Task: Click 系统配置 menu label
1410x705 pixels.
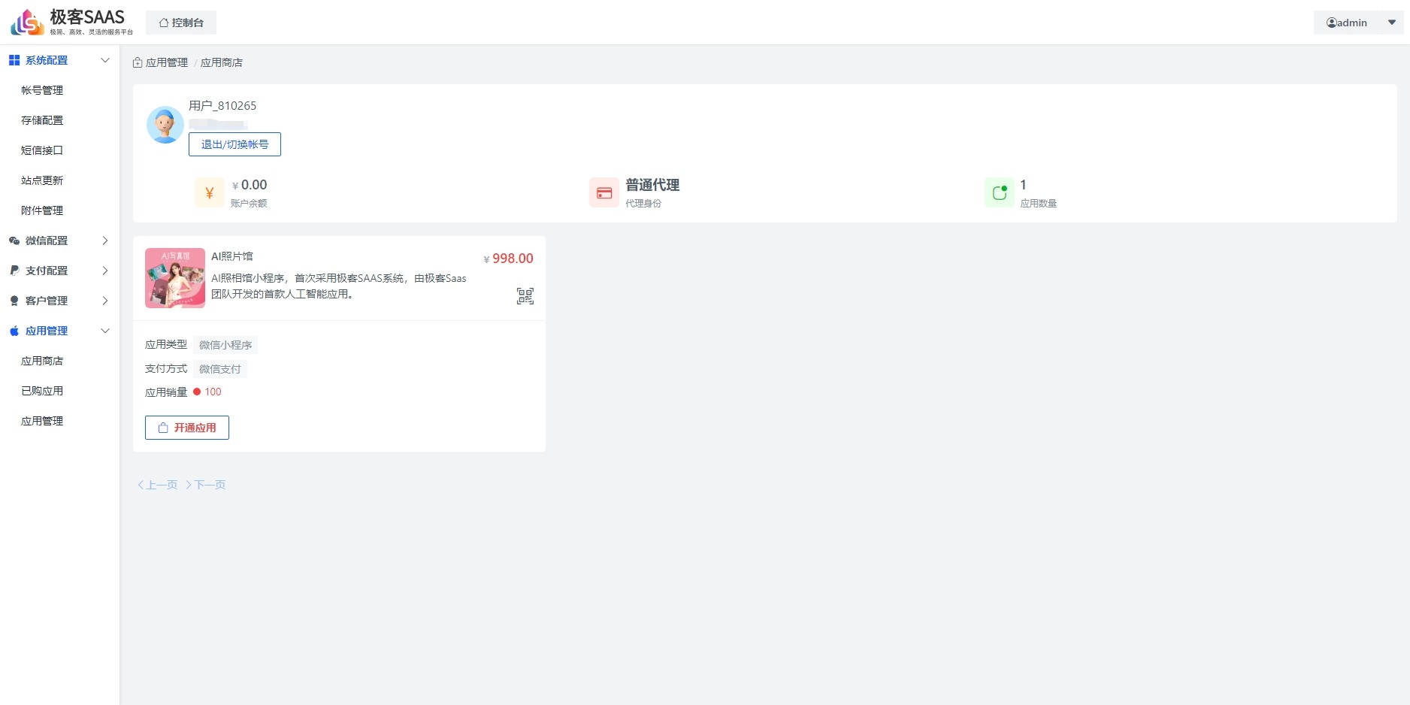Action: pos(47,60)
